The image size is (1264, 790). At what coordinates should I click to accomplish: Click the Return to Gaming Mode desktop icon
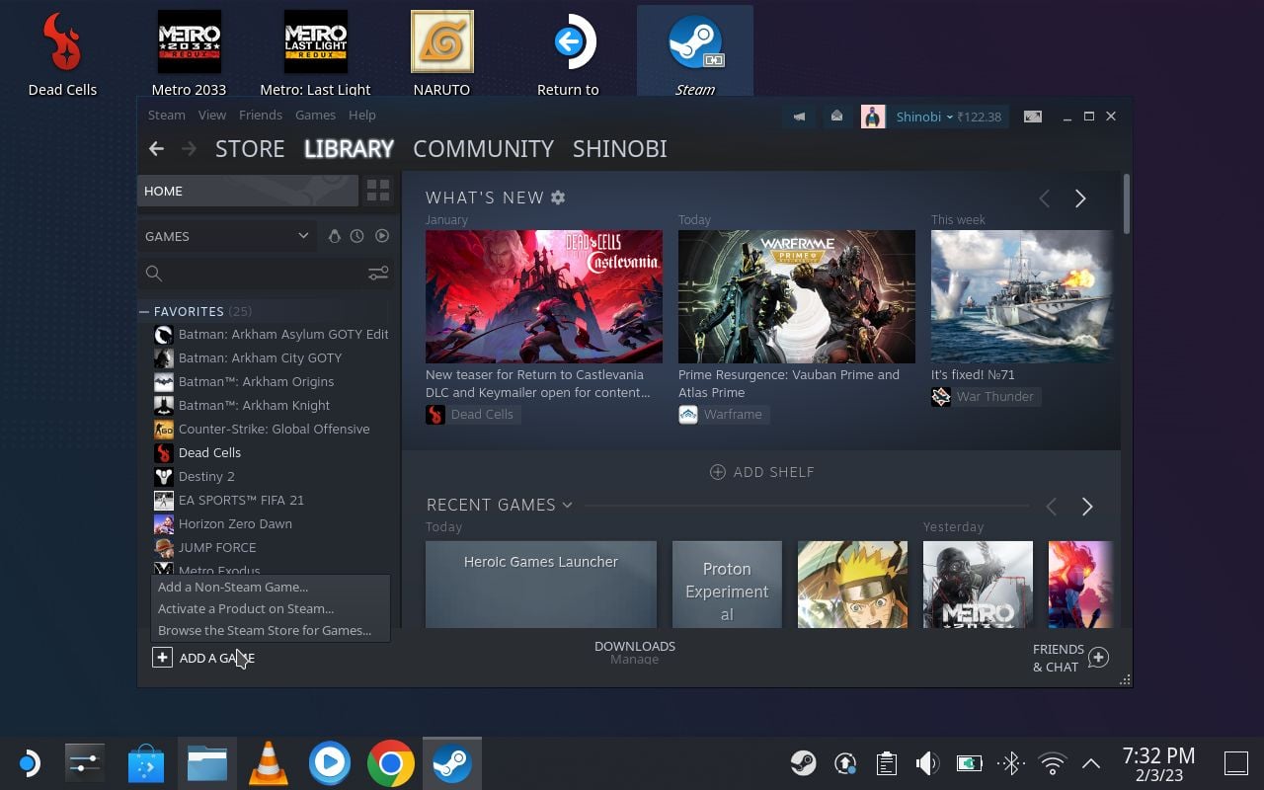point(568,53)
